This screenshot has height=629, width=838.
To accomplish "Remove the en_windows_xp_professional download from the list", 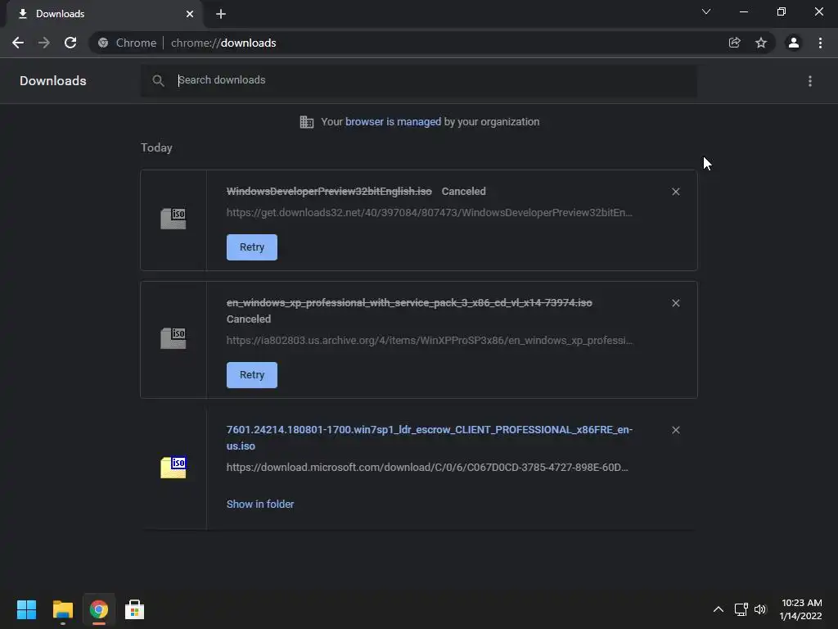I will point(675,303).
